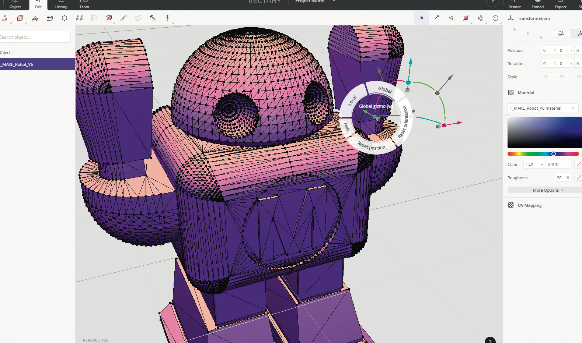This screenshot has width=582, height=343.
Task: Click the hue slider handle
Action: 553,154
